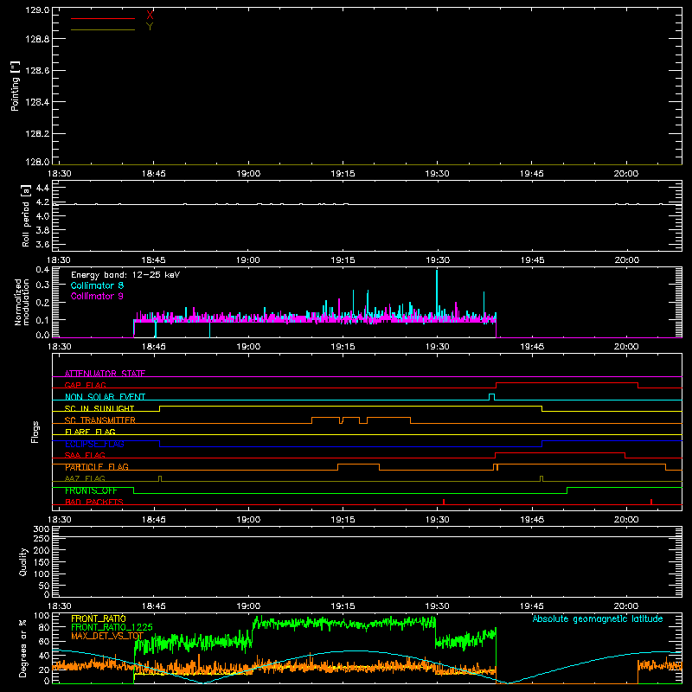Click 19:15 time label below Flags panel

click(x=343, y=520)
